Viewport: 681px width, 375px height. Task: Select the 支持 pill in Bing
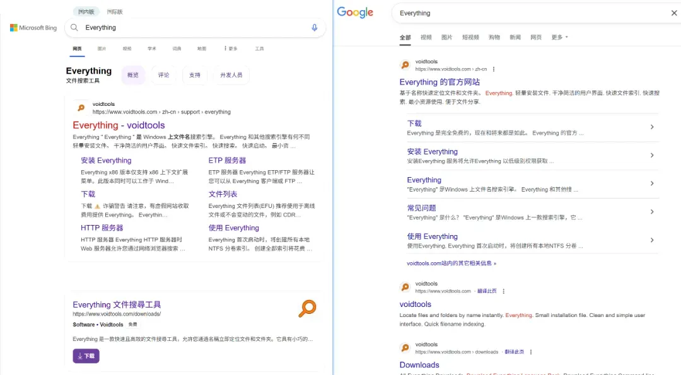[195, 75]
